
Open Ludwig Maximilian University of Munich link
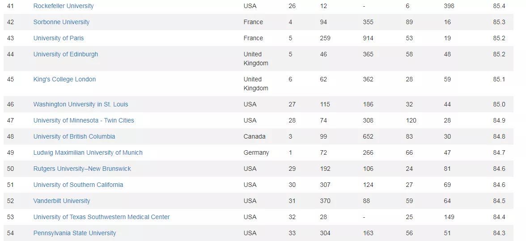pyautogui.click(x=88, y=152)
